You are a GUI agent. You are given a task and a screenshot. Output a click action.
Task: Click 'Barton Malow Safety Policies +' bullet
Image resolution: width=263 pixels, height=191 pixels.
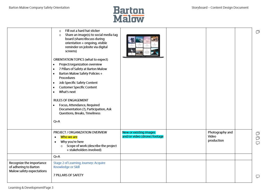(81, 73)
